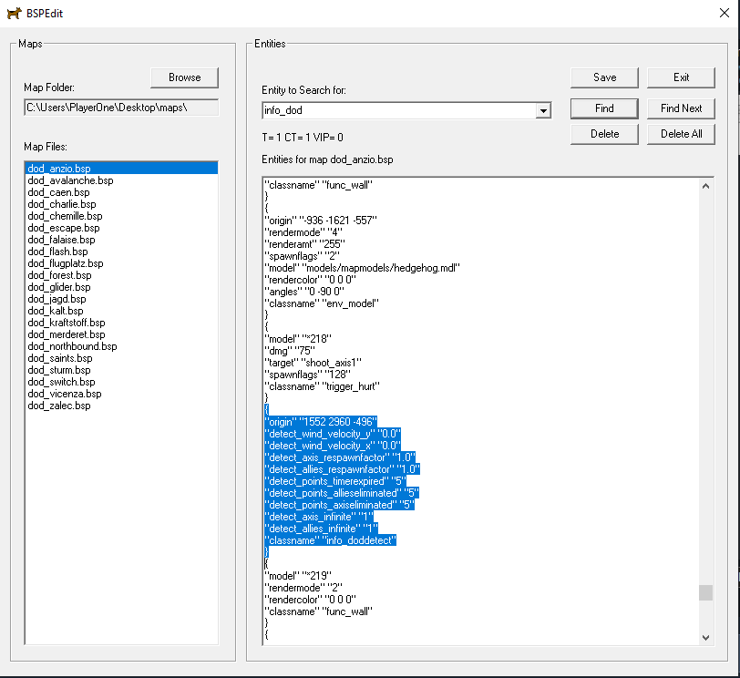Screen dimensions: 740x678
Task: Click the Browse button
Action: coord(184,77)
